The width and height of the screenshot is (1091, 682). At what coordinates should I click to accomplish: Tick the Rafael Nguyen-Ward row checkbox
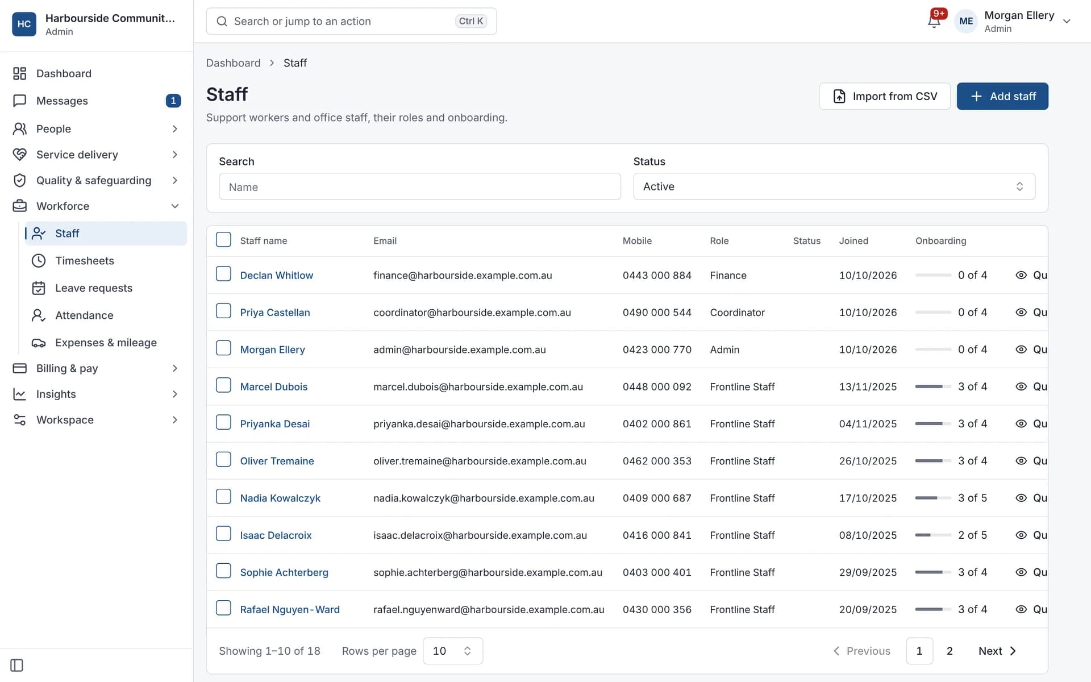click(x=223, y=608)
